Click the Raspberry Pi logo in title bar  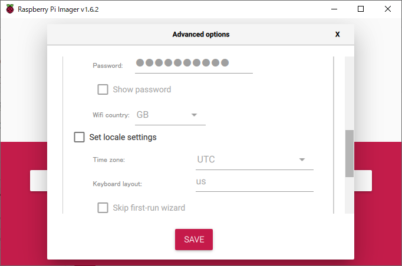(9, 9)
